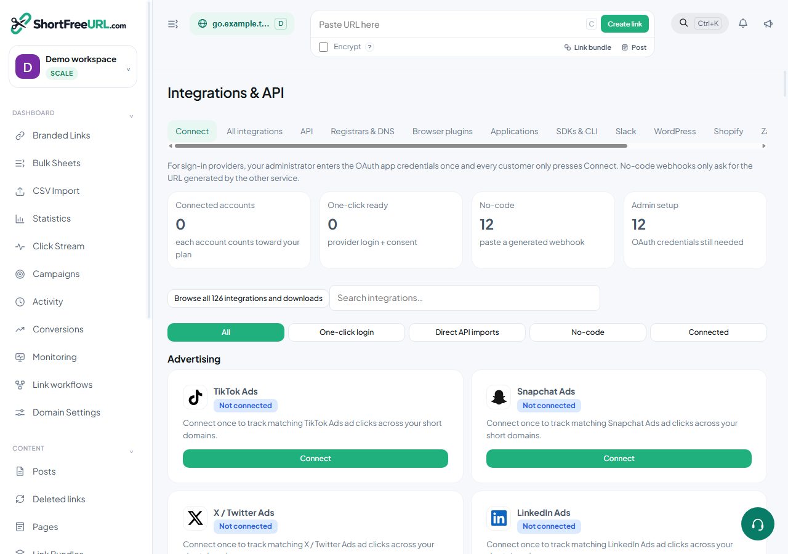
Task: Filter by One-click login
Action: pyautogui.click(x=347, y=332)
